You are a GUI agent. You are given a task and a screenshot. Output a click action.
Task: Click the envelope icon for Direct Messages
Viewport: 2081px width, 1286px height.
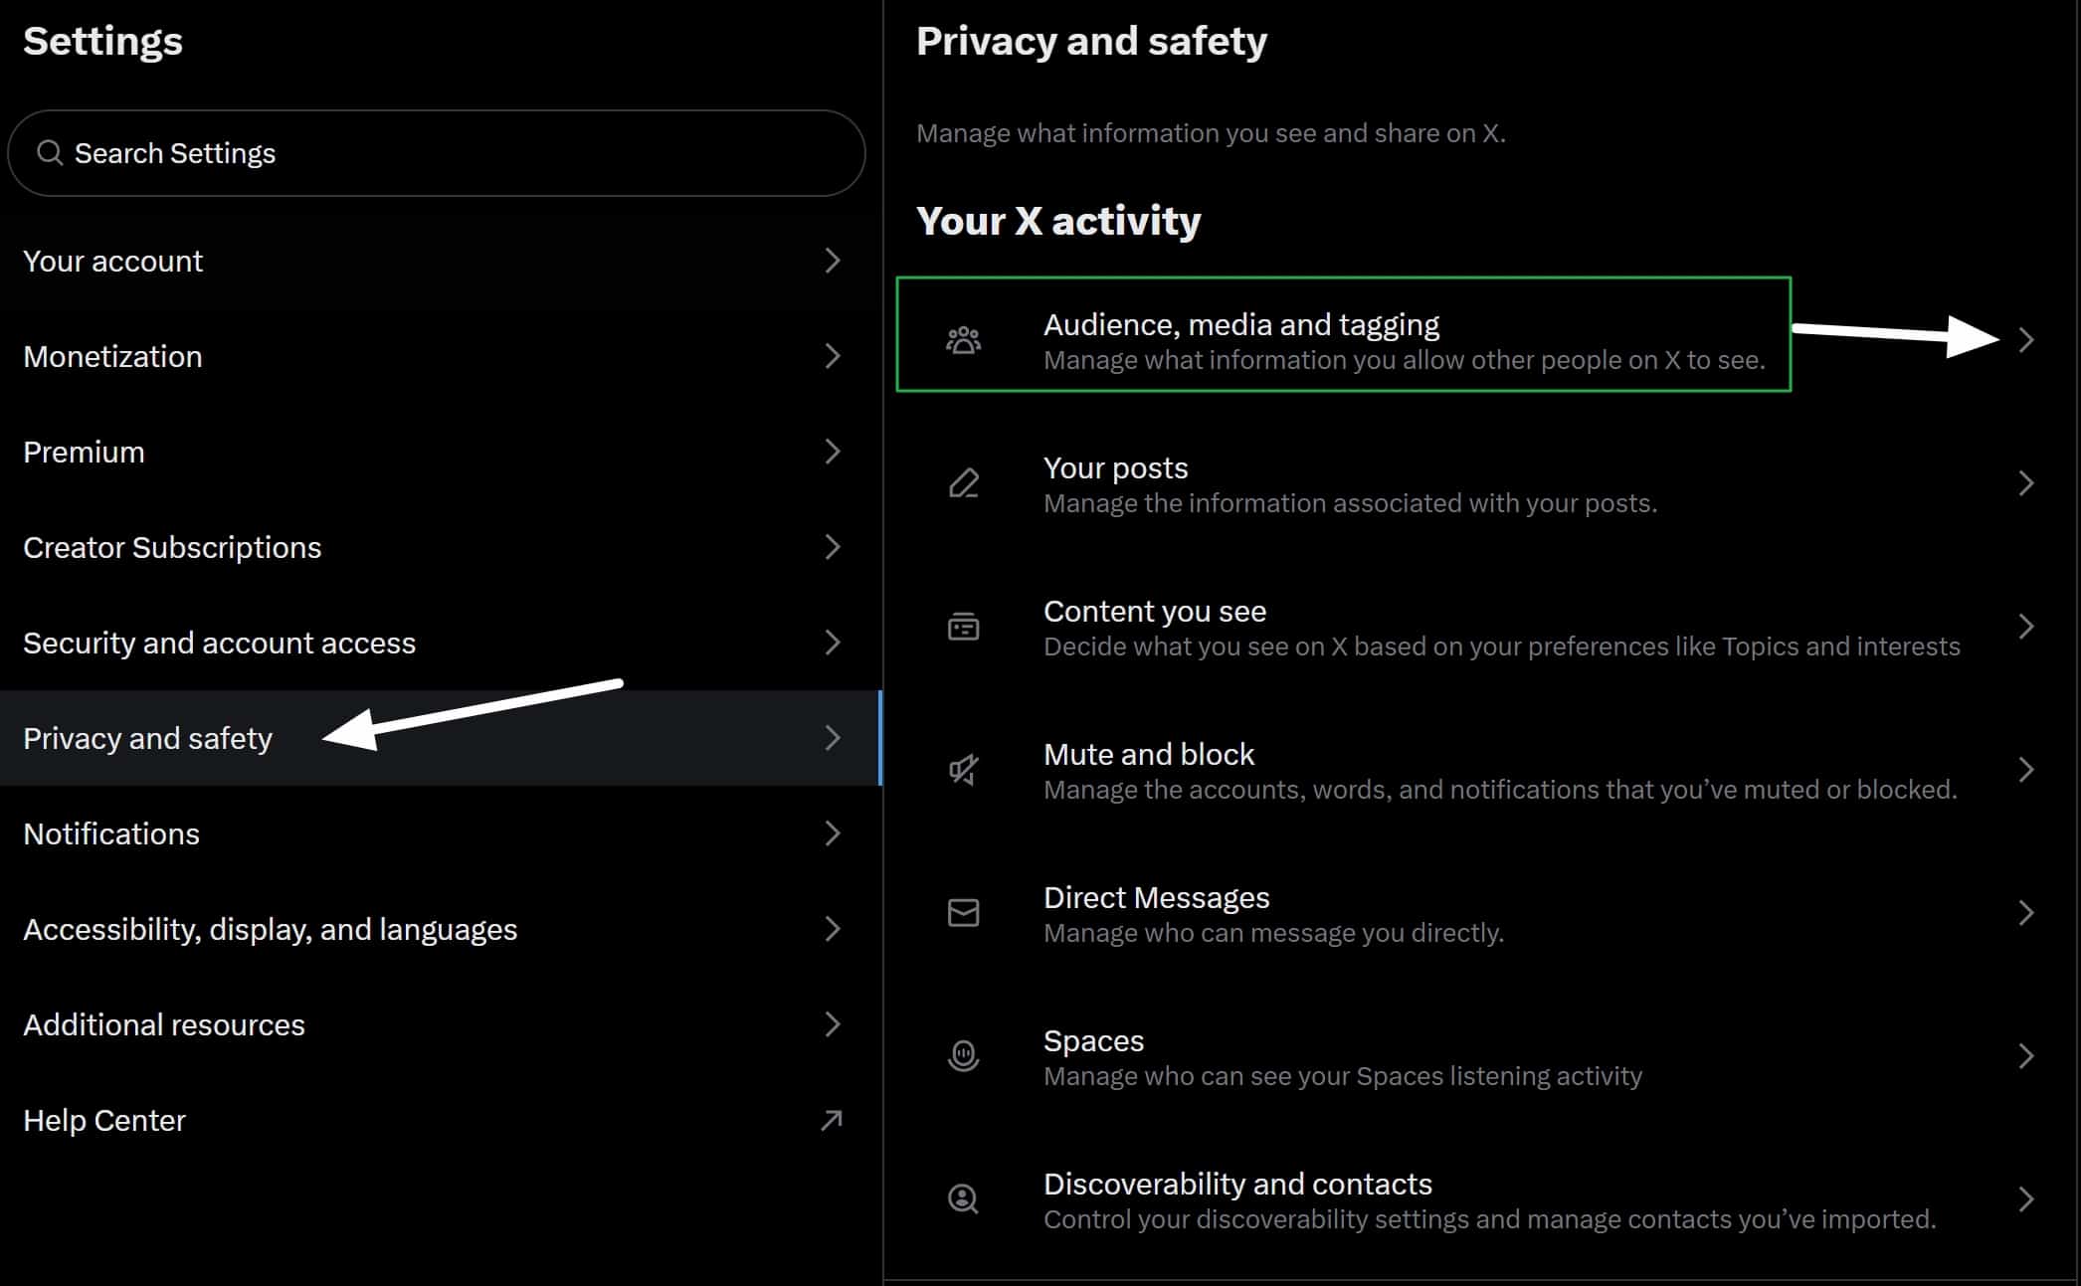[963, 913]
